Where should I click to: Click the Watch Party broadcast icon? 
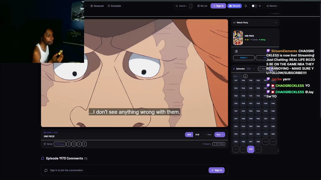[x=234, y=22]
